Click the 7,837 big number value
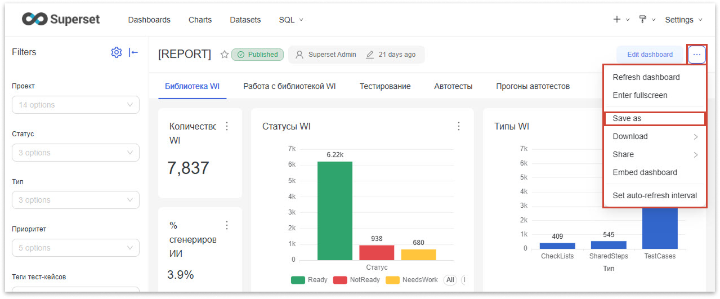 (x=188, y=168)
